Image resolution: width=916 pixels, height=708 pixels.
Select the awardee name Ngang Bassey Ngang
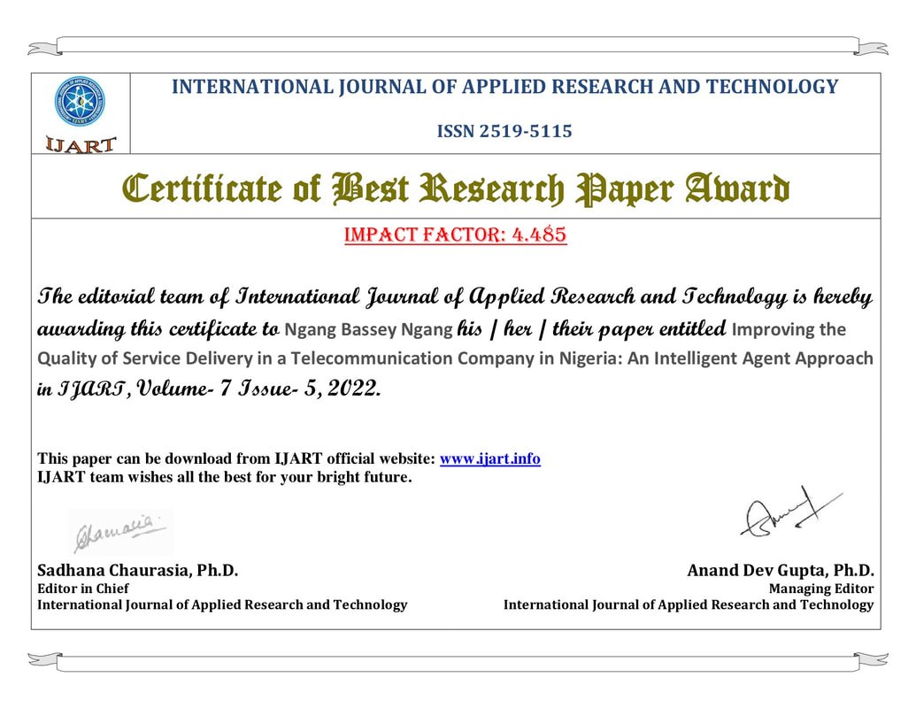click(369, 329)
